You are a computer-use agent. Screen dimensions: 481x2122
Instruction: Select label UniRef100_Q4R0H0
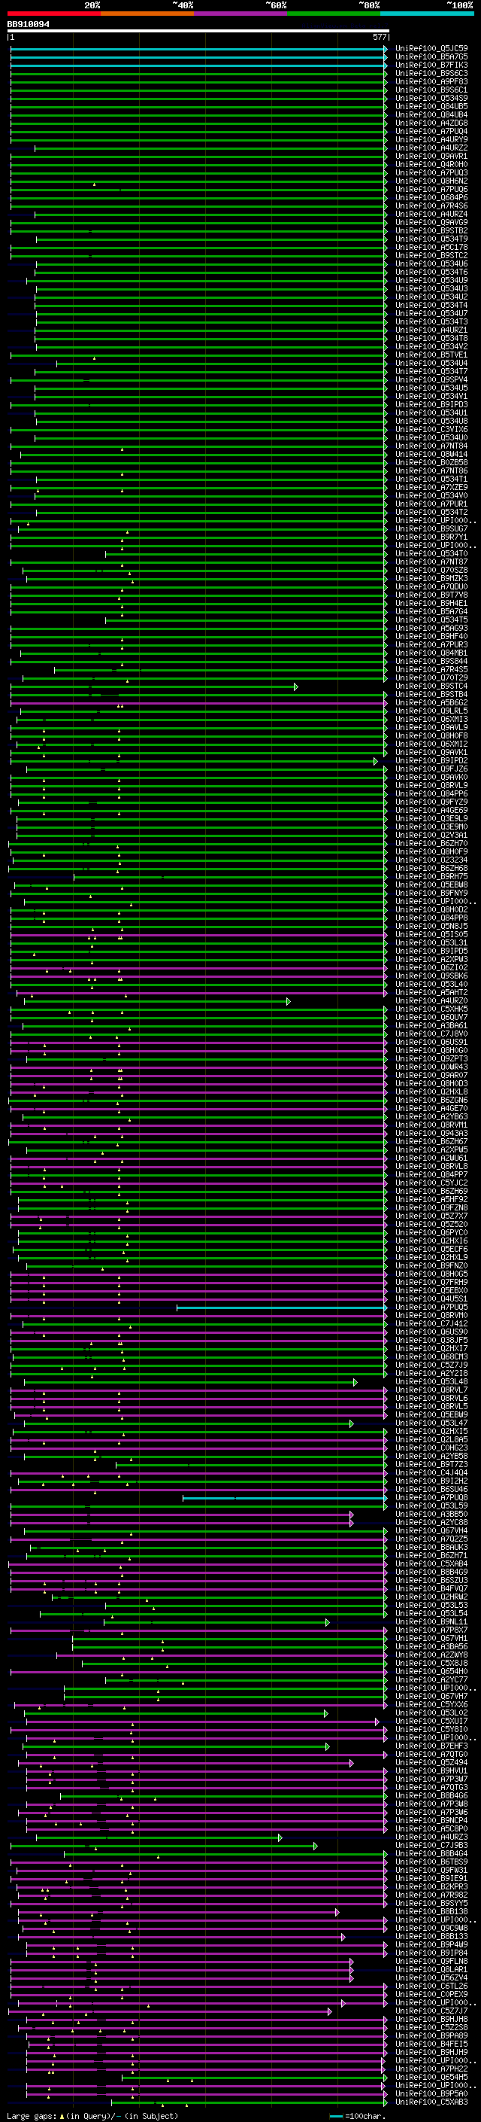click(x=431, y=164)
